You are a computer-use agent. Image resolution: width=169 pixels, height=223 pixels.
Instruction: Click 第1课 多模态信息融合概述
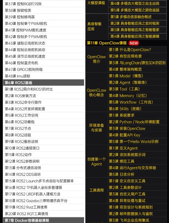click(x=137, y=17)
